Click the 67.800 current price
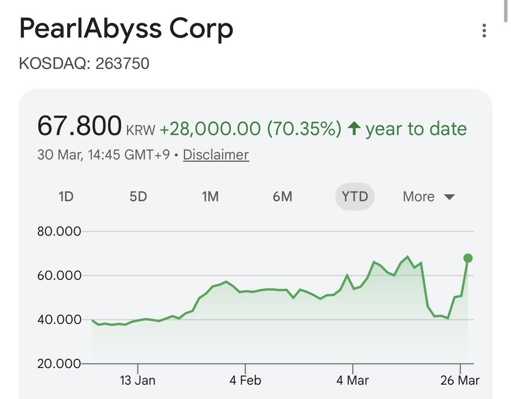Image resolution: width=511 pixels, height=399 pixels. pos(79,126)
